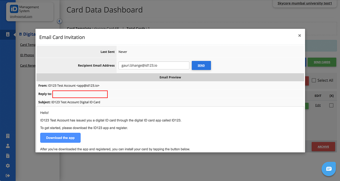This screenshot has width=340, height=181.
Task: Click the Subject line text
Action: click(x=69, y=102)
